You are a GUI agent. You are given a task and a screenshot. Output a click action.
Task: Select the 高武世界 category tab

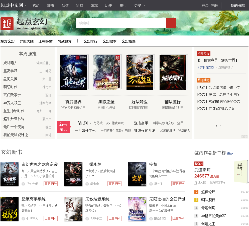pyautogui.click(x=65, y=41)
